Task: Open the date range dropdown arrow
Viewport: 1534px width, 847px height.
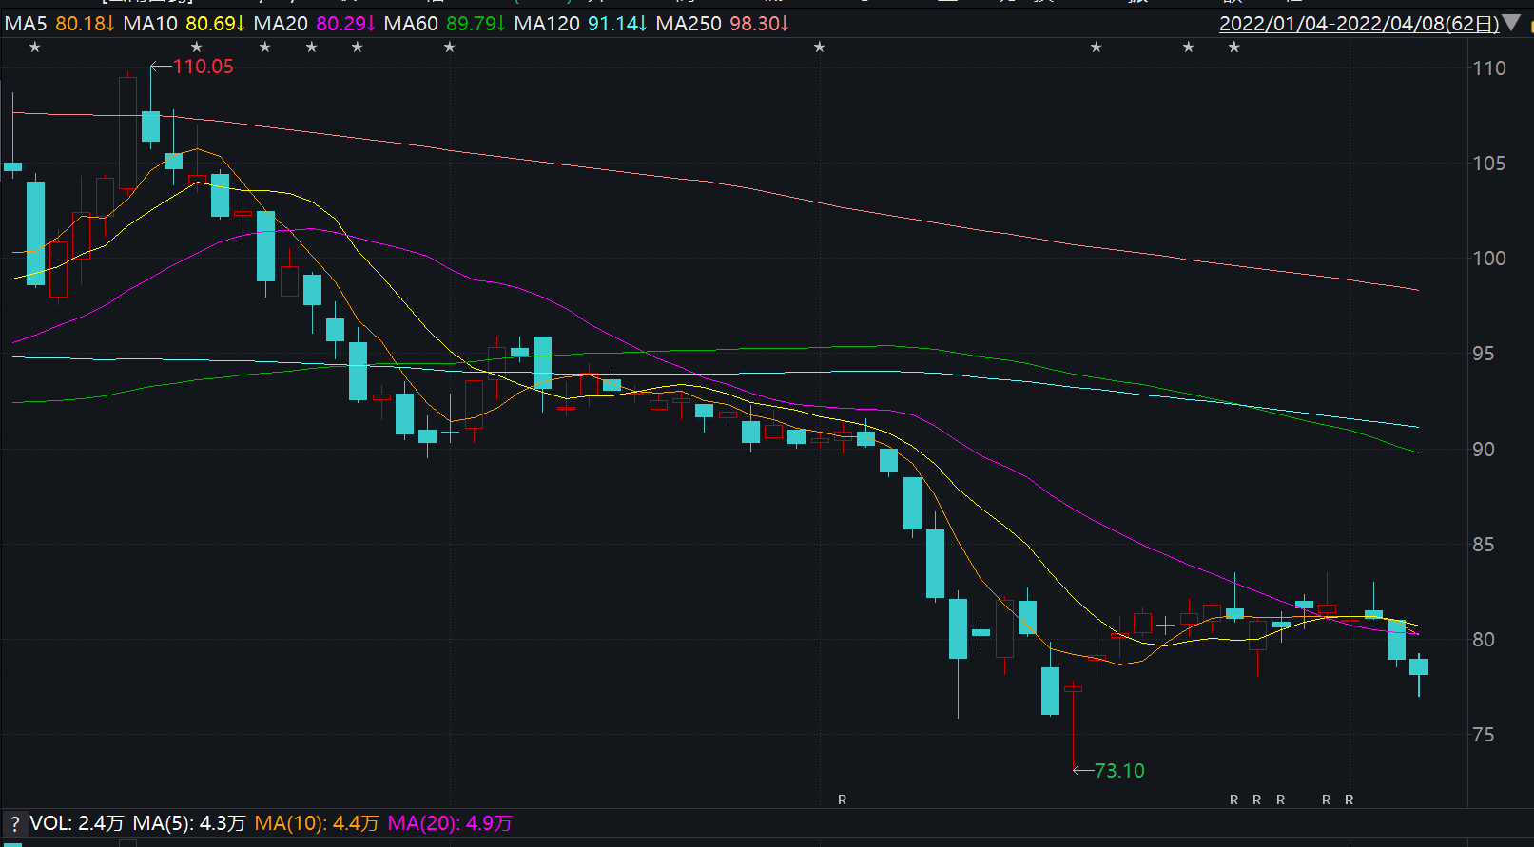Action: 1511,23
